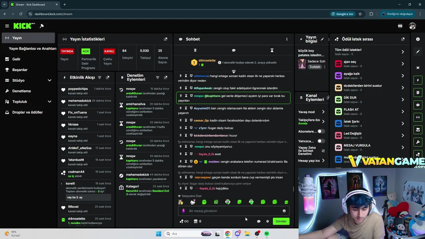
Task: Pop out the Denetim Eylemleri panel
Action: coord(165,77)
